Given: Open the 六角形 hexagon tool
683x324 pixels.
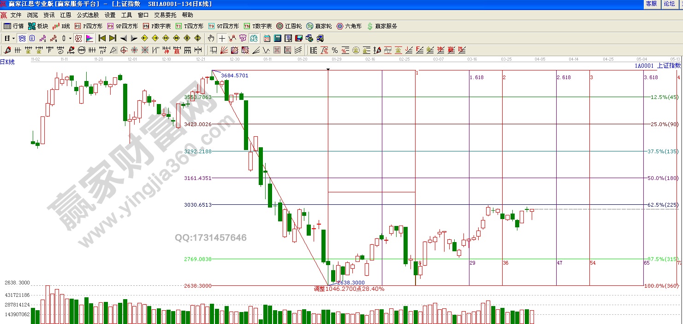Looking at the screenshot, I should click(349, 26).
